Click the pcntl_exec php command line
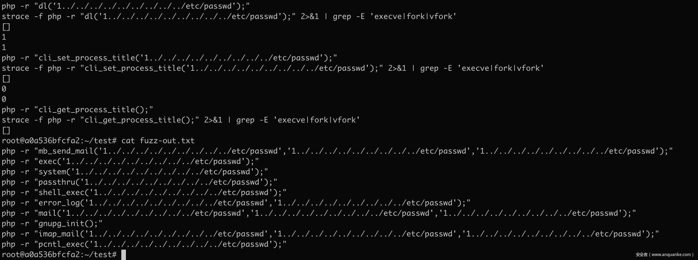 144,244
